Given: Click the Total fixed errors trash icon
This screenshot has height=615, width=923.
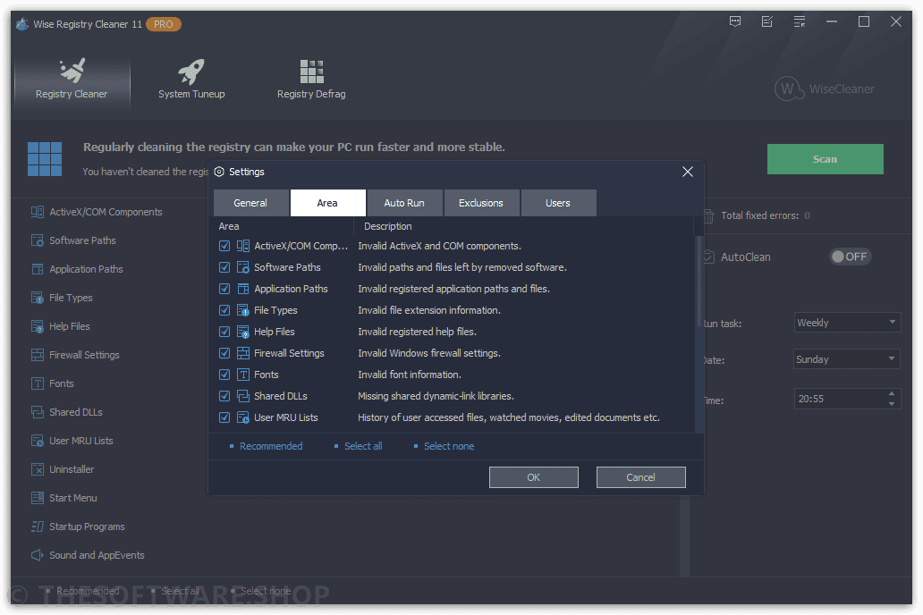Looking at the screenshot, I should coord(708,216).
